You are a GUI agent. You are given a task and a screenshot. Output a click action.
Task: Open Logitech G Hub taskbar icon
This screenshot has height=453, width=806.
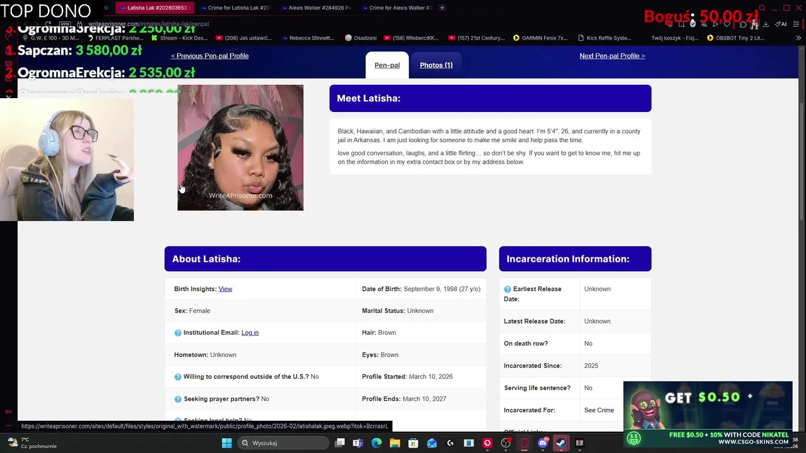click(450, 443)
